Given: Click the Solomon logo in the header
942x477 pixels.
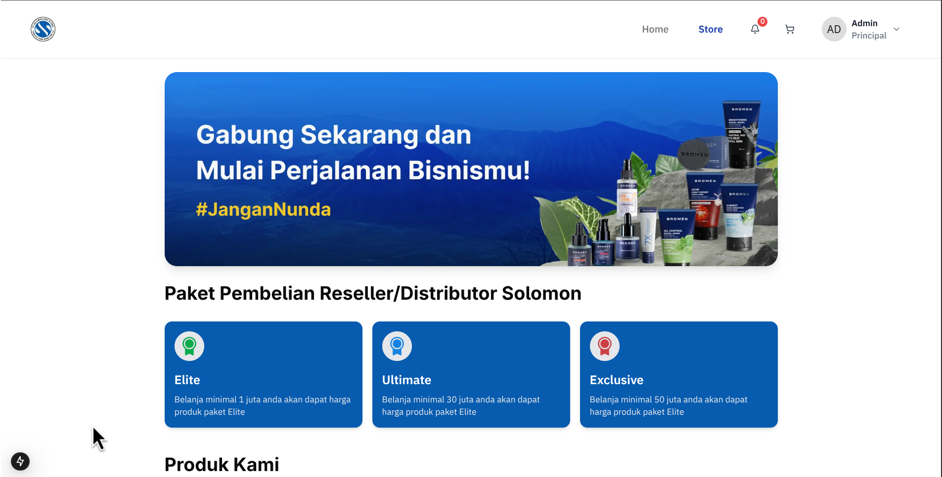Looking at the screenshot, I should point(43,29).
